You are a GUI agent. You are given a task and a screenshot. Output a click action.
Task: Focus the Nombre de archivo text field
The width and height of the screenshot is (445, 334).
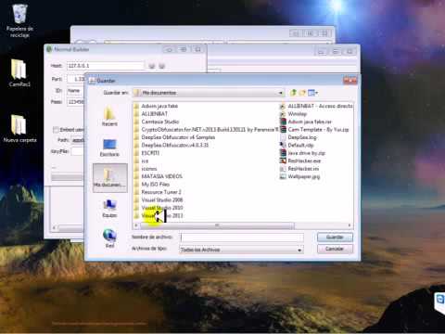242,238
